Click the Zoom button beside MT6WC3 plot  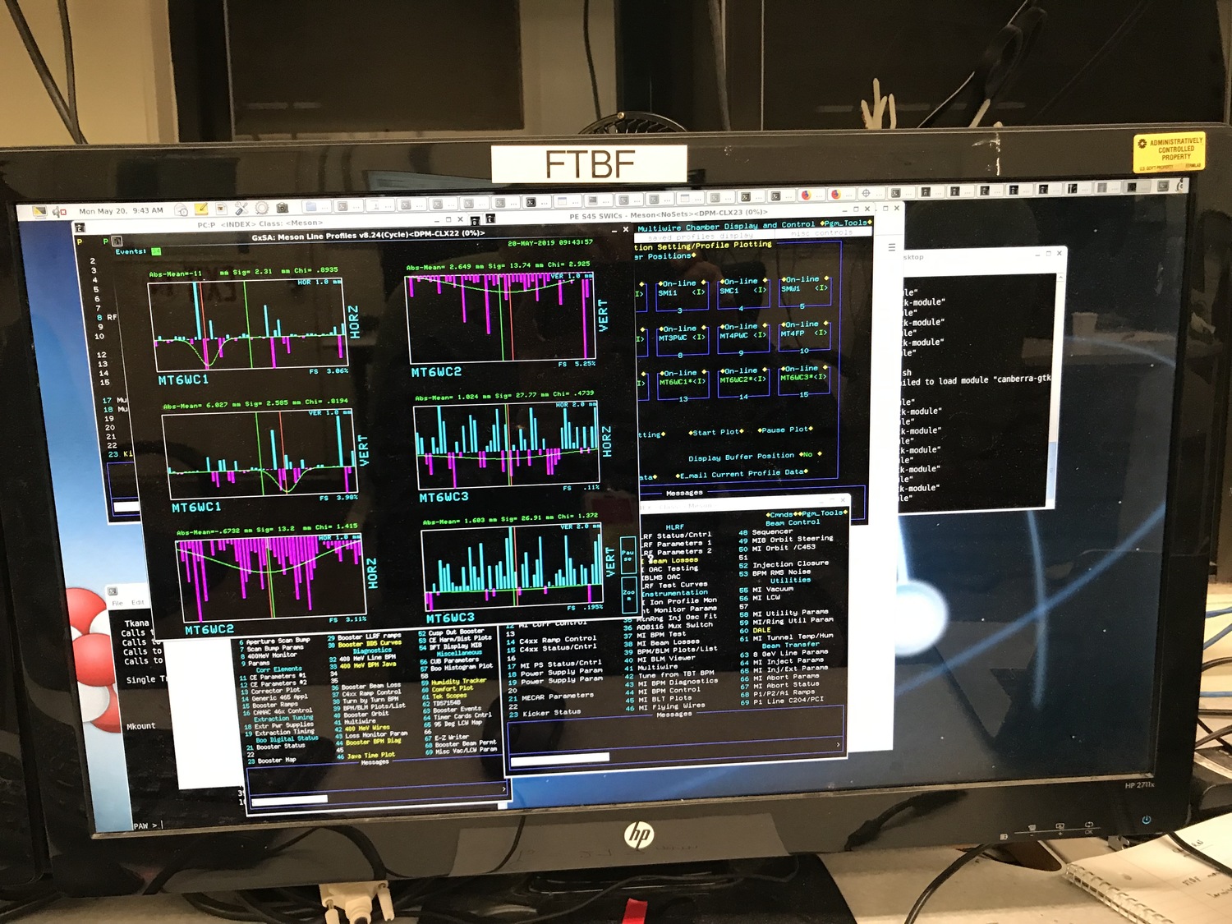pos(628,595)
